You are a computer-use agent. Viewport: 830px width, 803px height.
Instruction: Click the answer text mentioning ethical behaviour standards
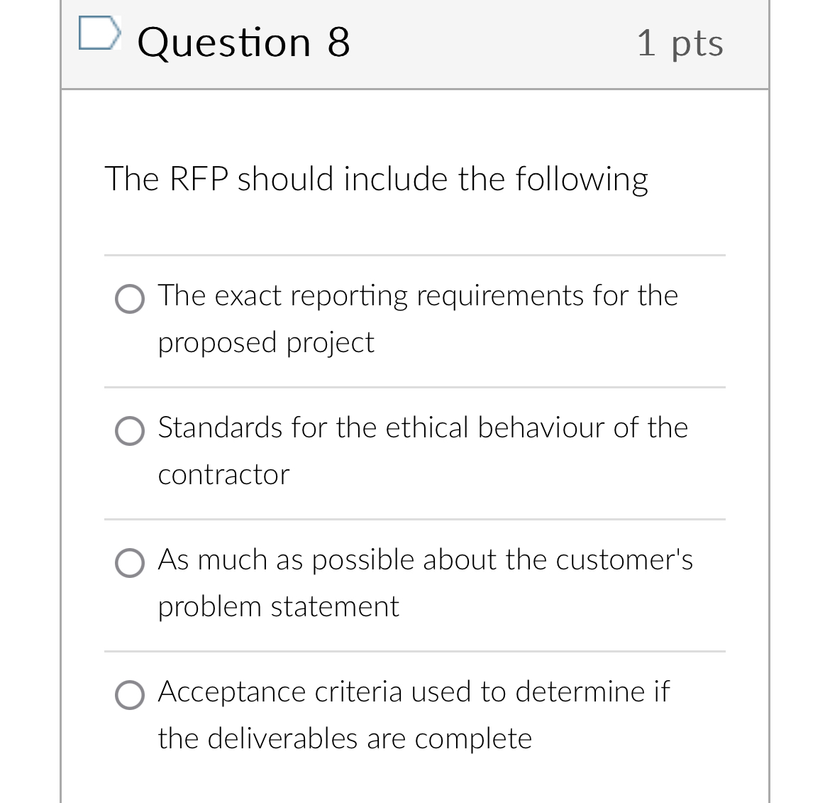422,429
